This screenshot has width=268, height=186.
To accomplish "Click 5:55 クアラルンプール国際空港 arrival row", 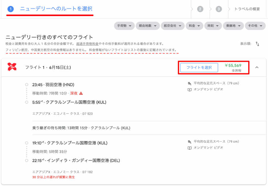I will click(x=69, y=102).
